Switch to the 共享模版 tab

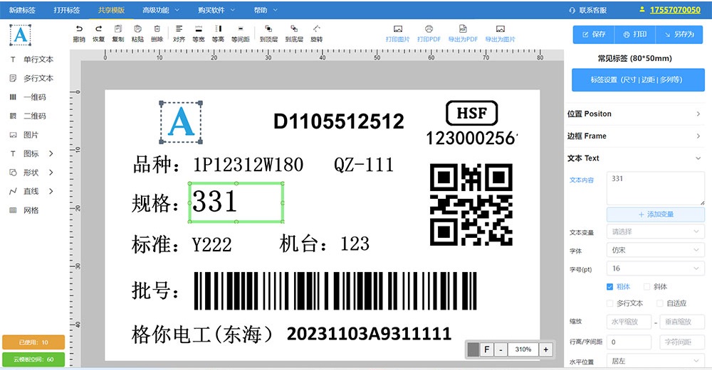[x=111, y=10]
